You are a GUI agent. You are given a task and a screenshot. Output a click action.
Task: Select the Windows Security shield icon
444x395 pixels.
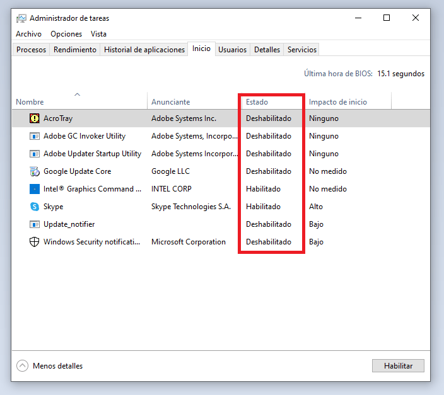(35, 242)
